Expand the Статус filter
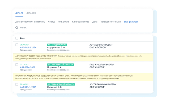This screenshot has width=170, height=106. pos(52,22)
